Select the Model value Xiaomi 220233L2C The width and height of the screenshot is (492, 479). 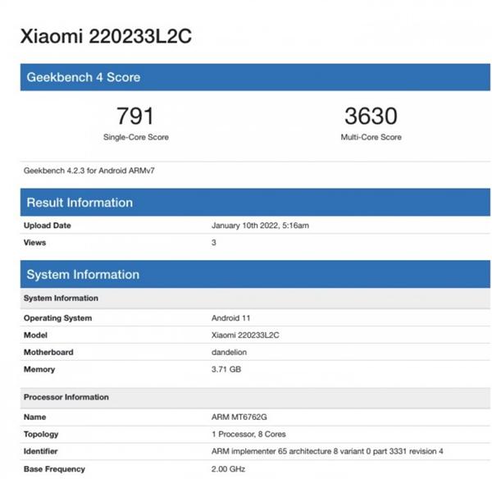point(245,335)
